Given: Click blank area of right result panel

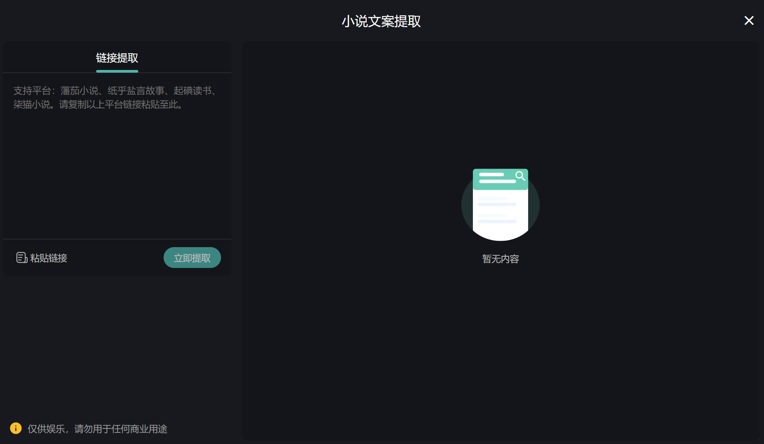Looking at the screenshot, I should click(x=500, y=354).
